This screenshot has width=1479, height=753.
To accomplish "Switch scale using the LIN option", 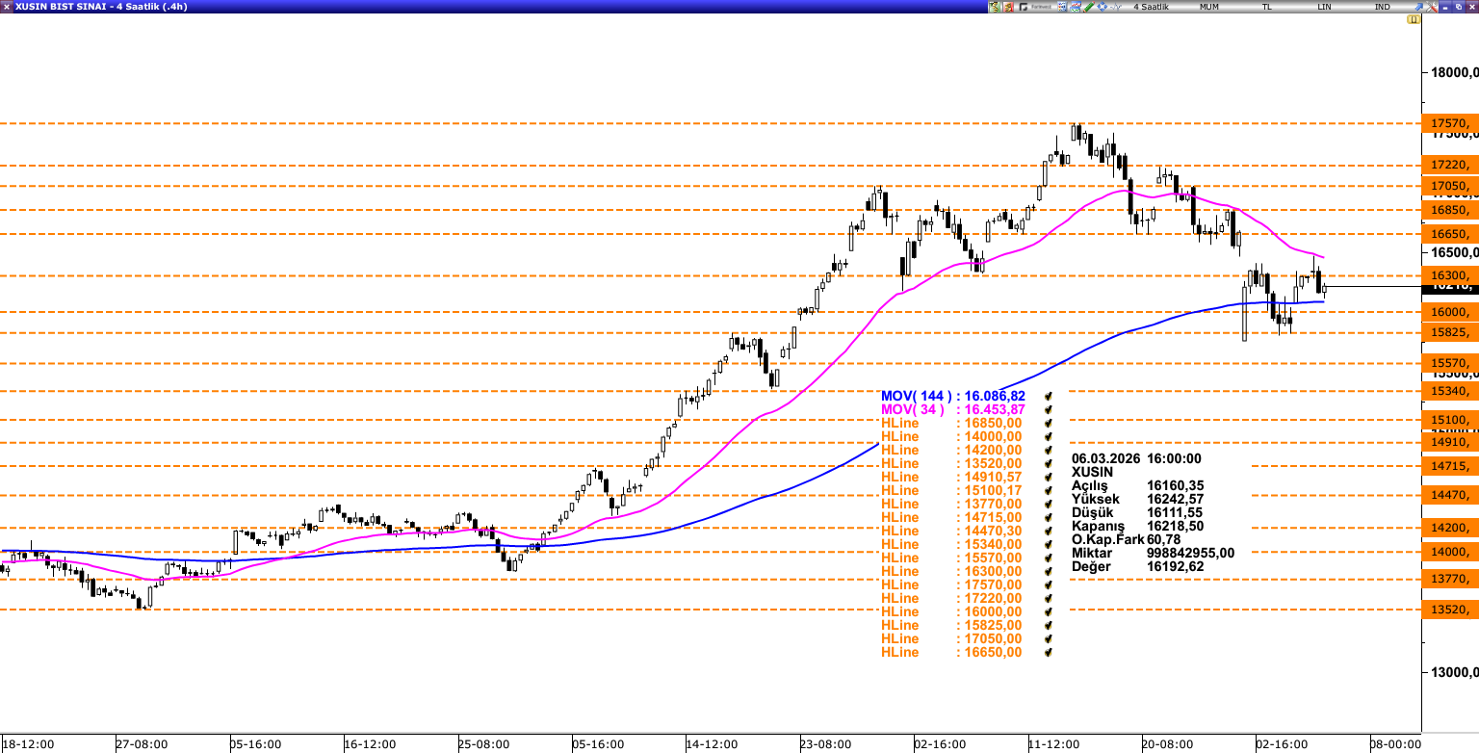I will [x=1325, y=7].
